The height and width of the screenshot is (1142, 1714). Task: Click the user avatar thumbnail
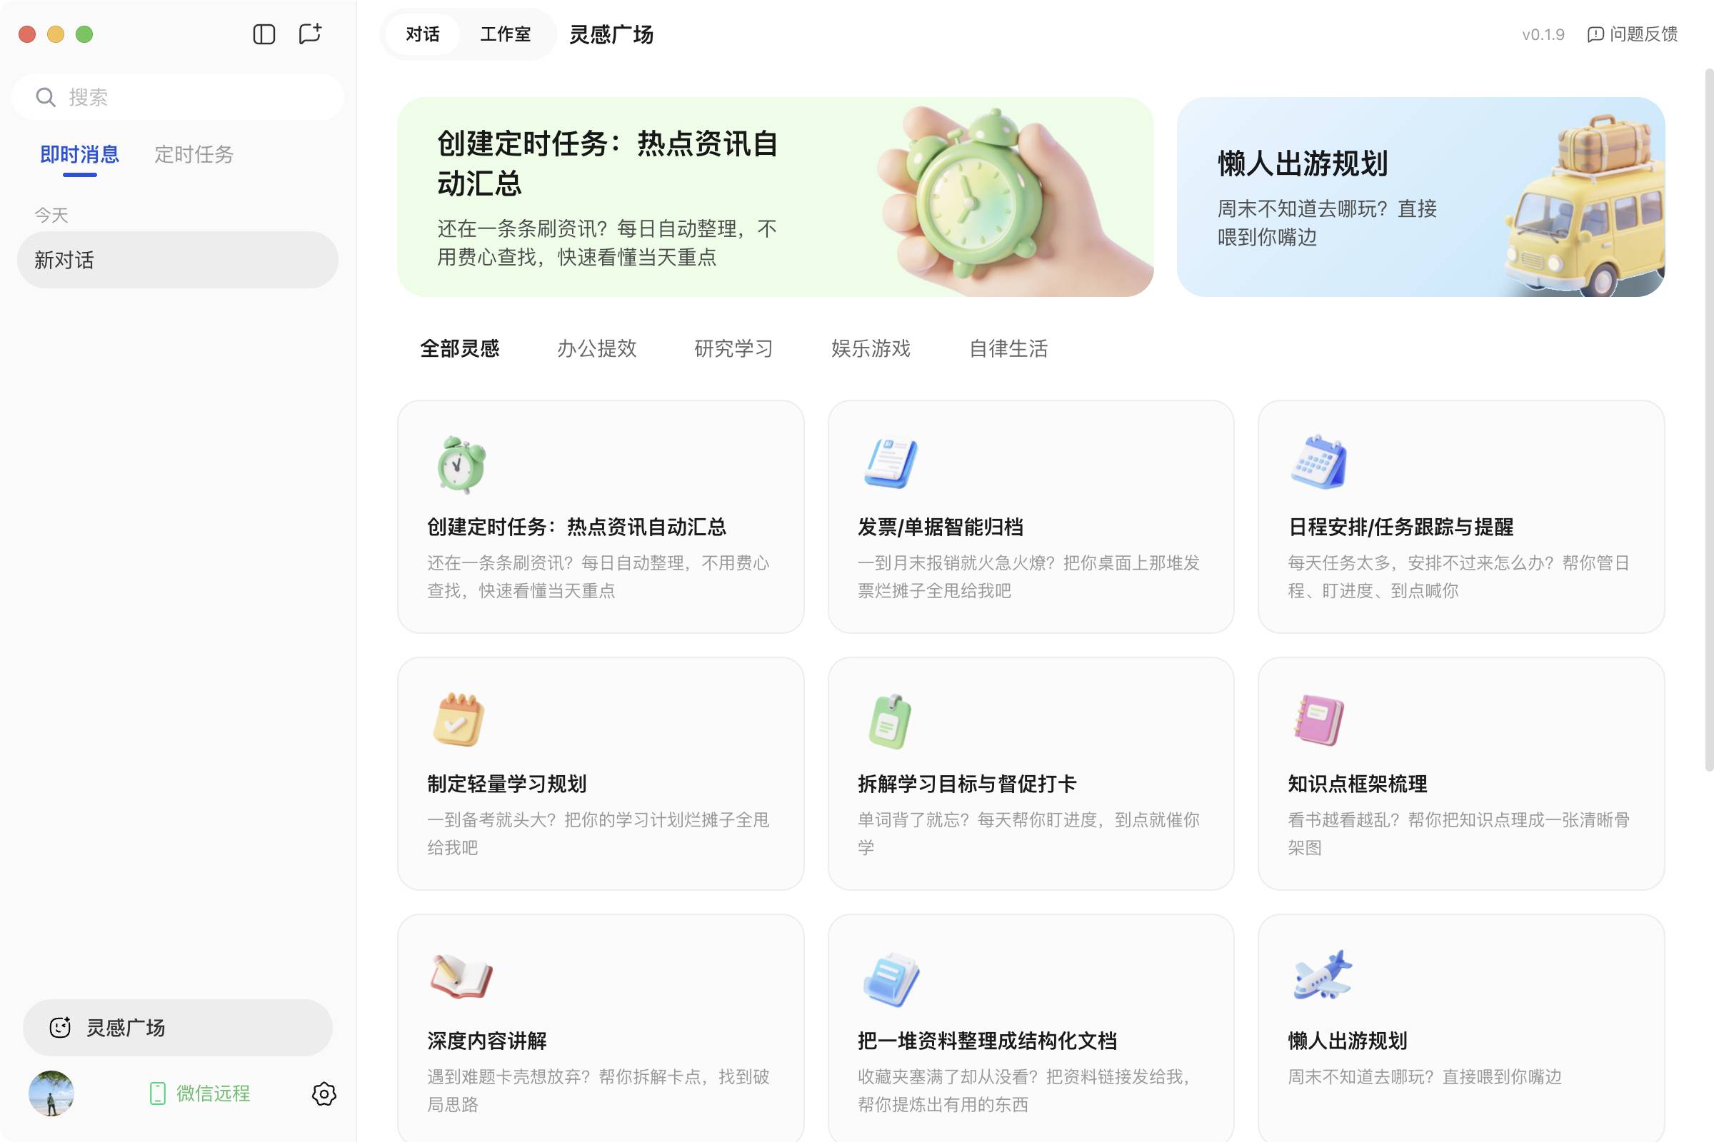pos(51,1093)
